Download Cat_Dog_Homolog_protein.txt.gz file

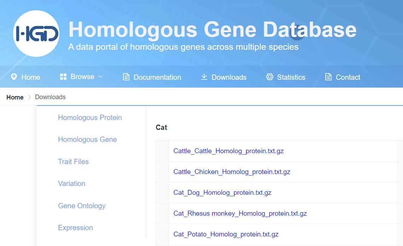222,192
